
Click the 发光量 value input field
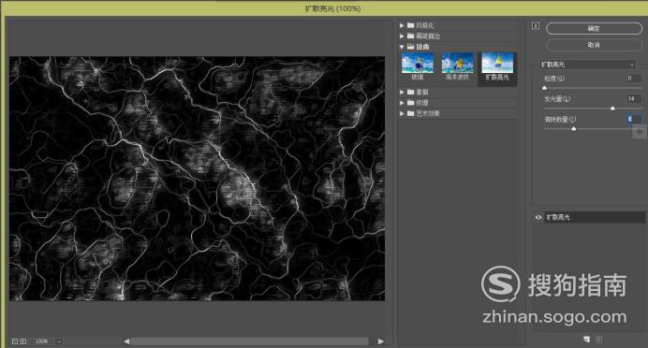point(634,98)
